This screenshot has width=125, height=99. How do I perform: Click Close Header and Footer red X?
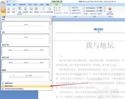click(110, 9)
